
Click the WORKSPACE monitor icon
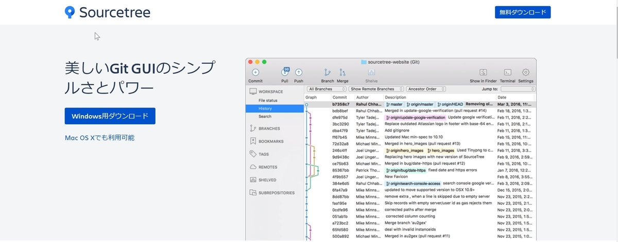coord(253,91)
